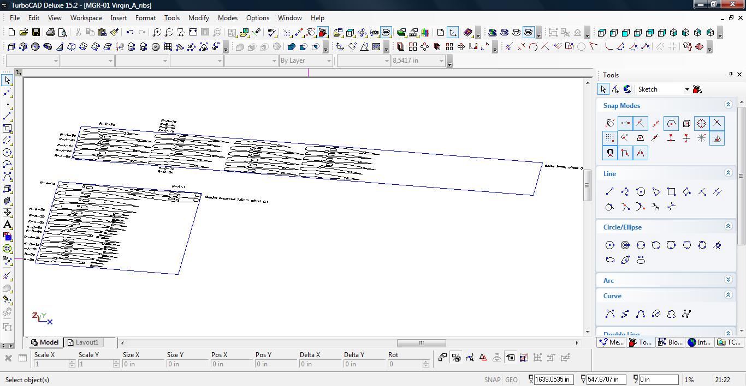Open the By Layer dropdown
This screenshot has height=386, width=746.
coord(305,61)
